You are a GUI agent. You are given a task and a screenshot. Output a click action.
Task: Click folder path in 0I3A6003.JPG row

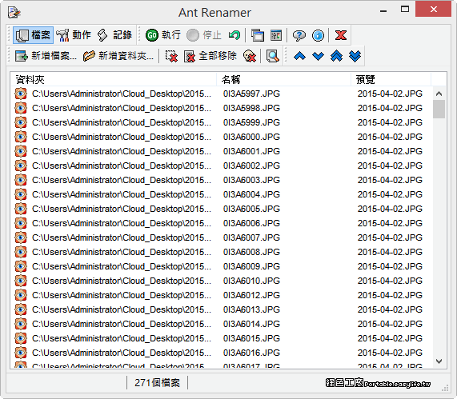click(122, 180)
